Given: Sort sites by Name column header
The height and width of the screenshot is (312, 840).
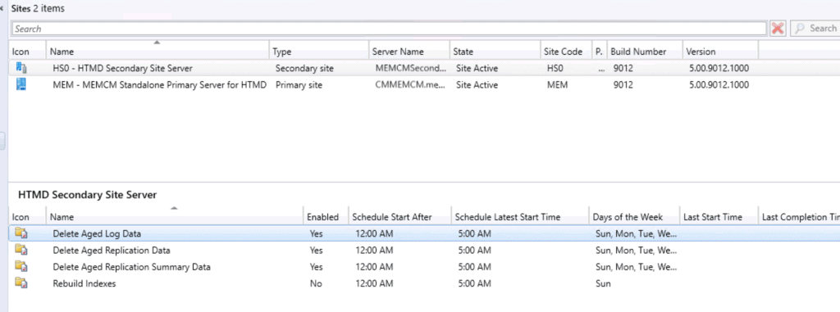Looking at the screenshot, I should [157, 52].
